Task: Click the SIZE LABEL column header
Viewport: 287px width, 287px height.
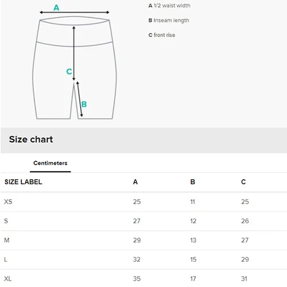Action: 24,182
